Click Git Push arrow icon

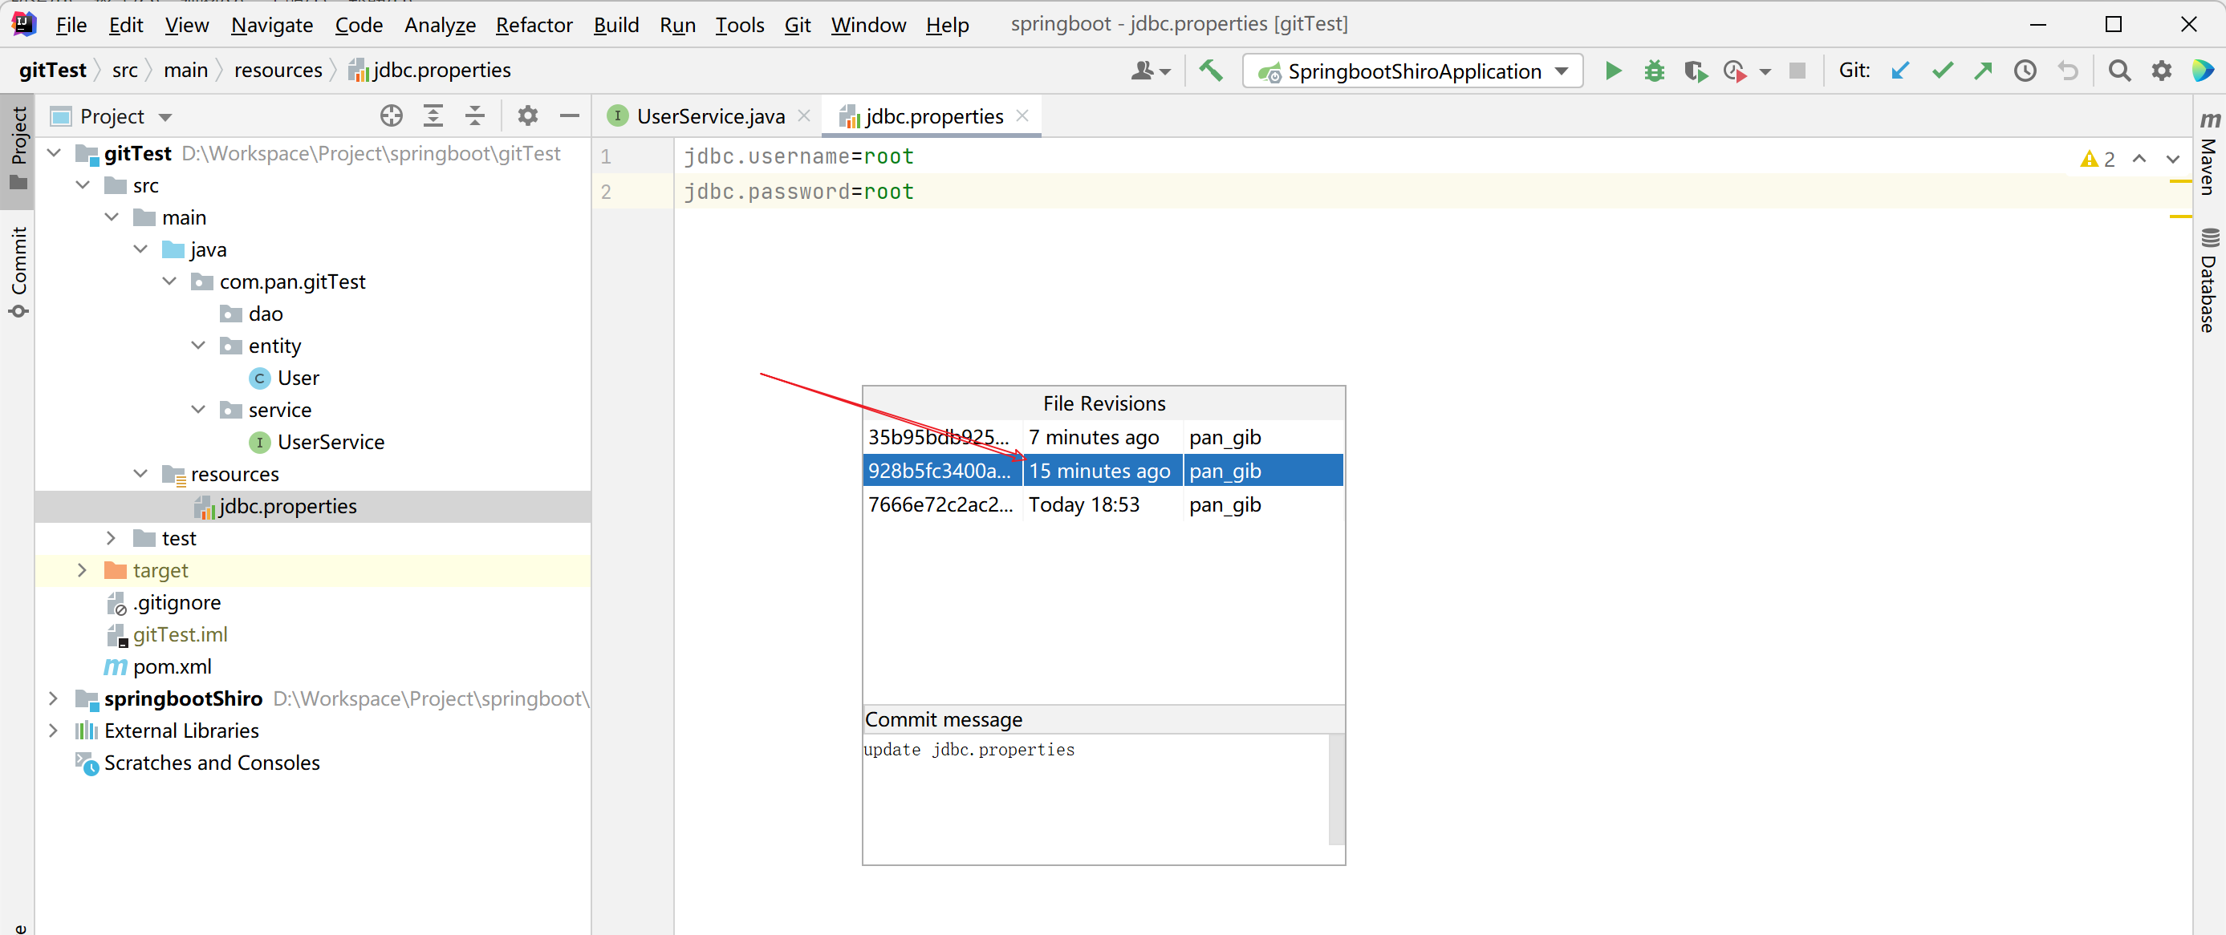(1983, 71)
